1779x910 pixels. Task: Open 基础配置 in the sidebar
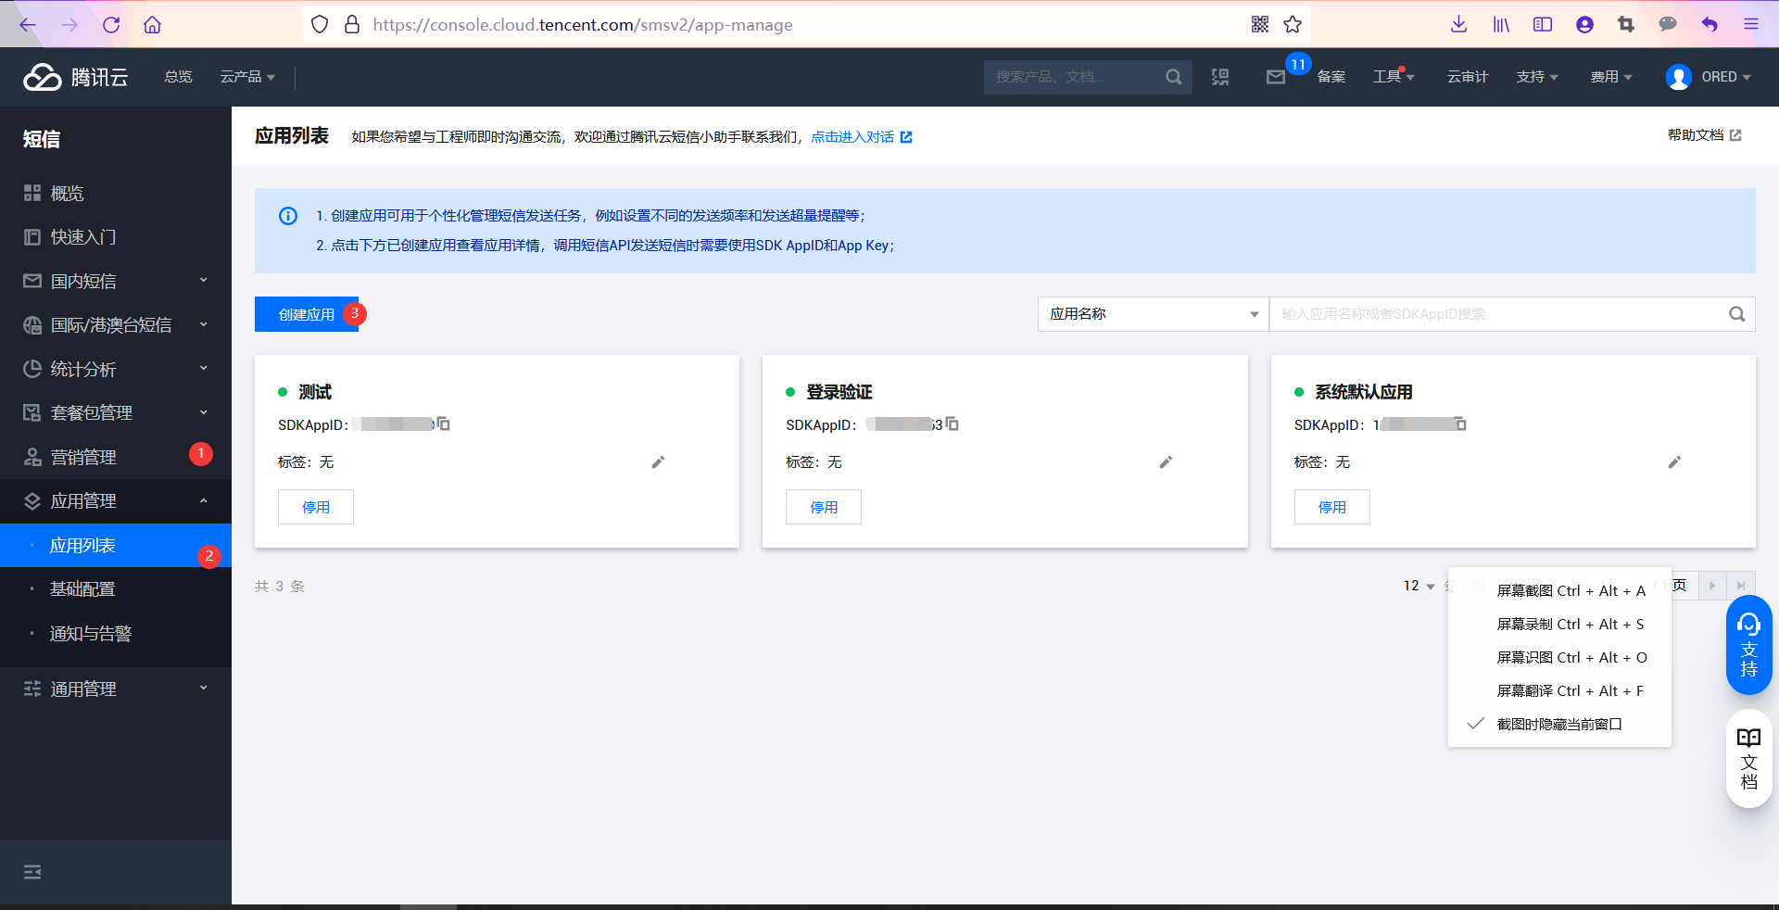pos(116,589)
